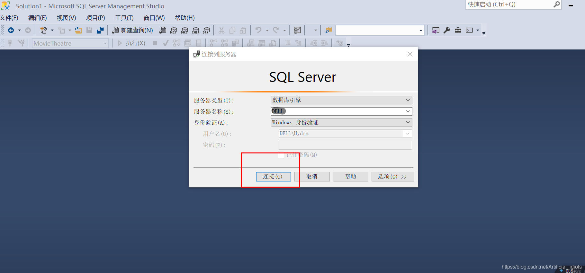Click the Navigate Forward arrow icon

point(28,30)
